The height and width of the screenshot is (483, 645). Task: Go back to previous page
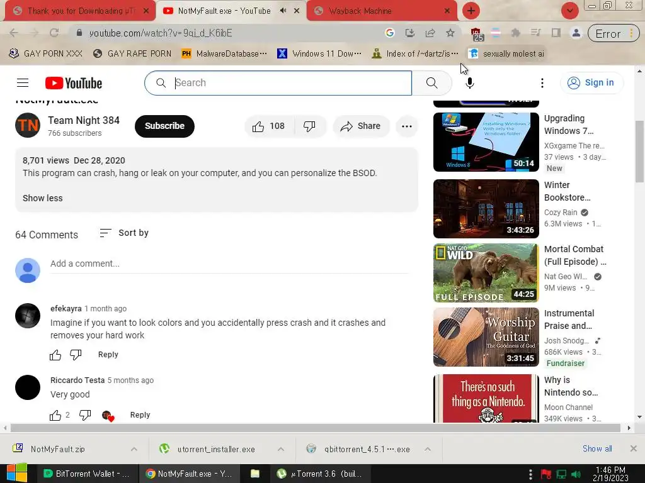(14, 33)
